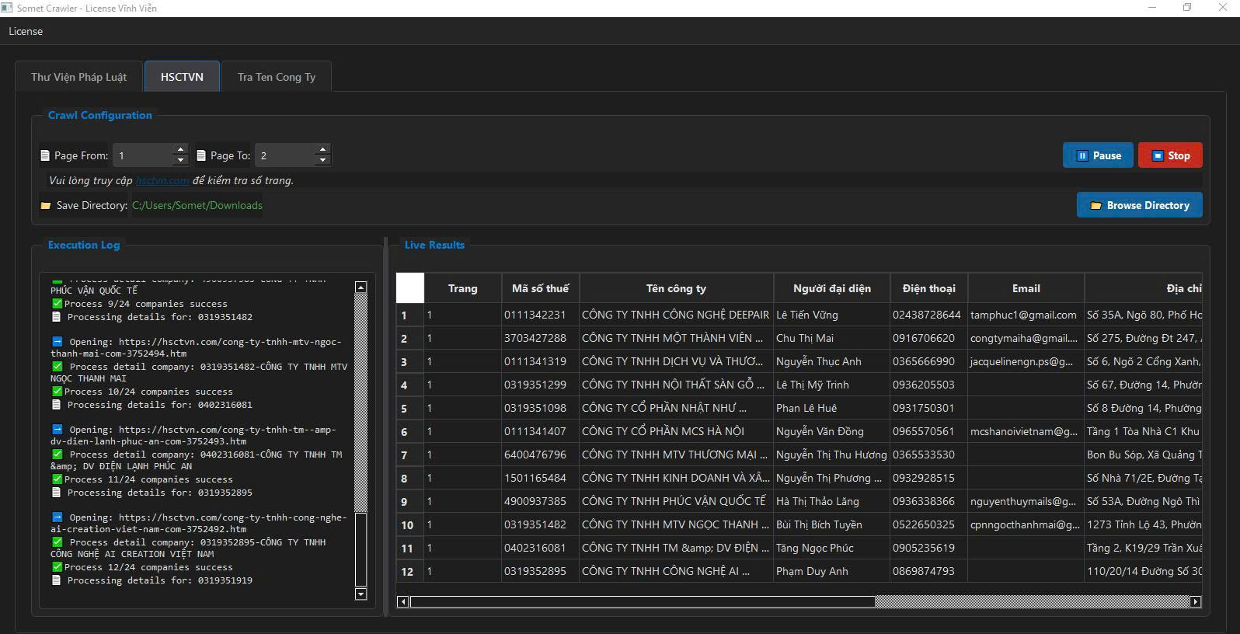
Task: Select row 6 header in results
Action: [404, 432]
